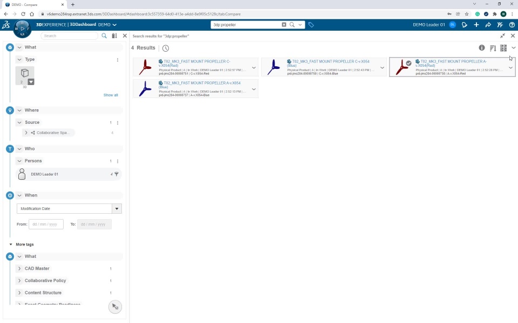The image size is (518, 323).
Task: Open Source options three-dot menu
Action: [118, 123]
